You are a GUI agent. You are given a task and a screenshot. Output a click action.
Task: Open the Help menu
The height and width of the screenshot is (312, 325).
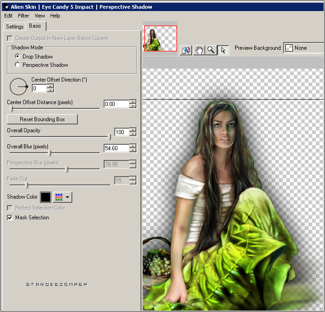coord(55,16)
